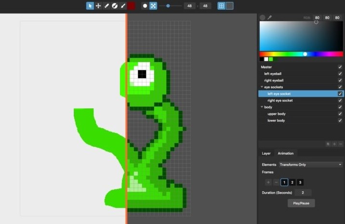Activate the eyedropper color picker

click(x=269, y=17)
